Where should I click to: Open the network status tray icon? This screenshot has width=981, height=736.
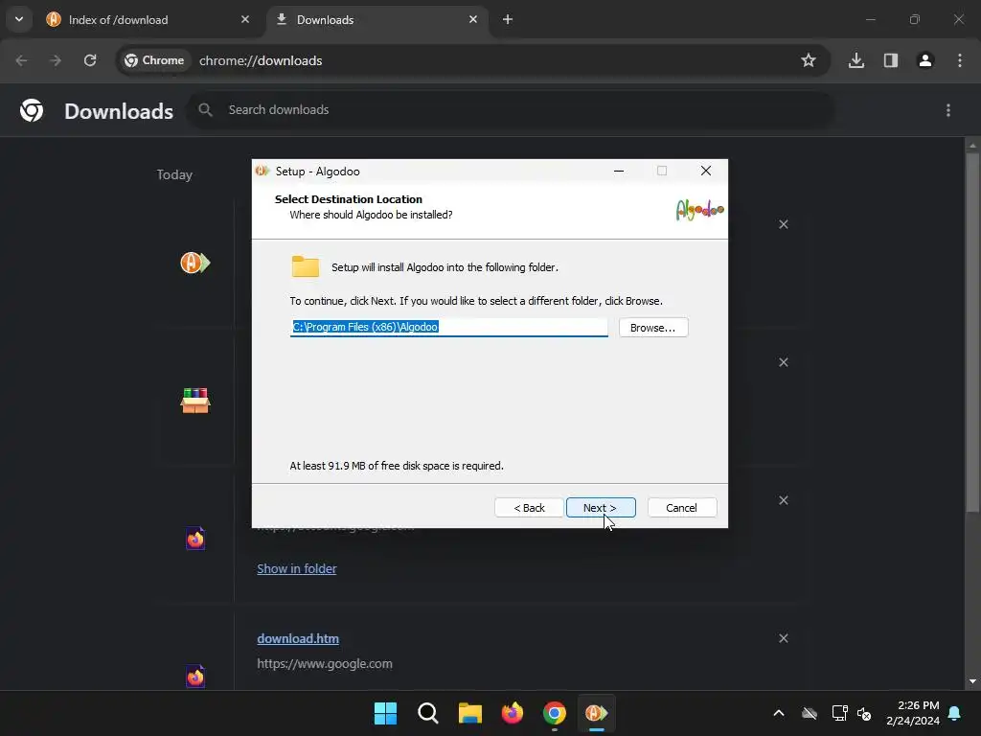pos(839,713)
